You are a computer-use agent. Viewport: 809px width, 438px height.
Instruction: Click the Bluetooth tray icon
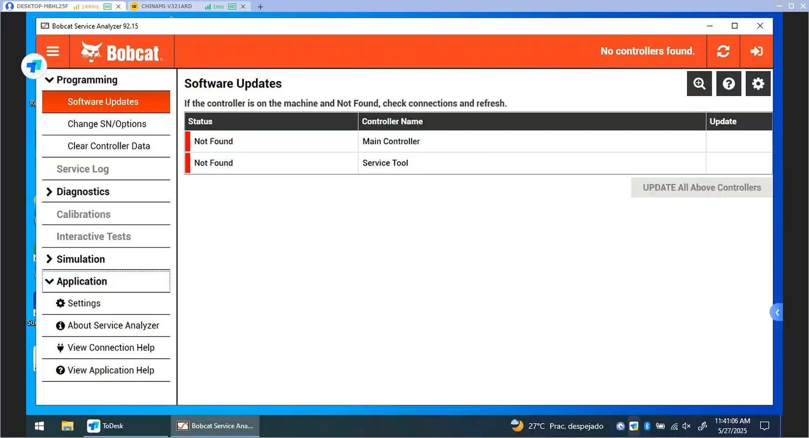(x=647, y=426)
